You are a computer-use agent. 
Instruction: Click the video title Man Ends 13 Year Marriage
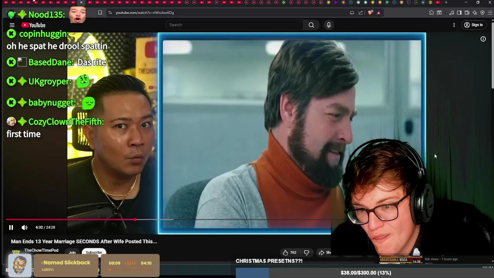(84, 241)
